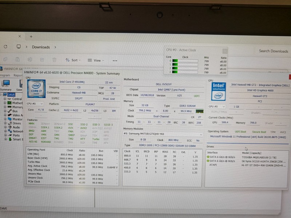Click the HWiNFO title bar app icon

click(1, 69)
